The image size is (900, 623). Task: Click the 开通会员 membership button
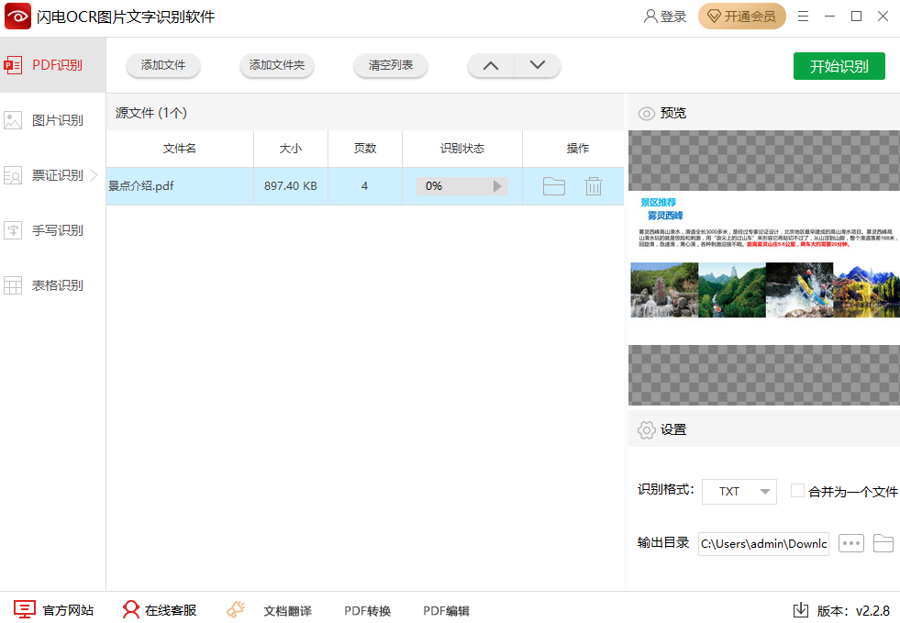741,17
